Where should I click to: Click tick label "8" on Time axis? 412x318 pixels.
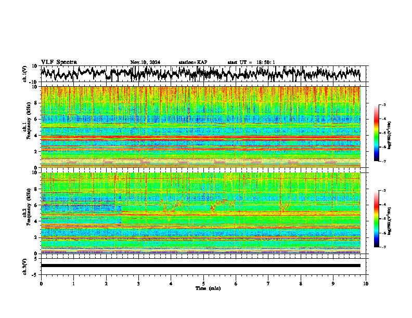tap(301, 284)
